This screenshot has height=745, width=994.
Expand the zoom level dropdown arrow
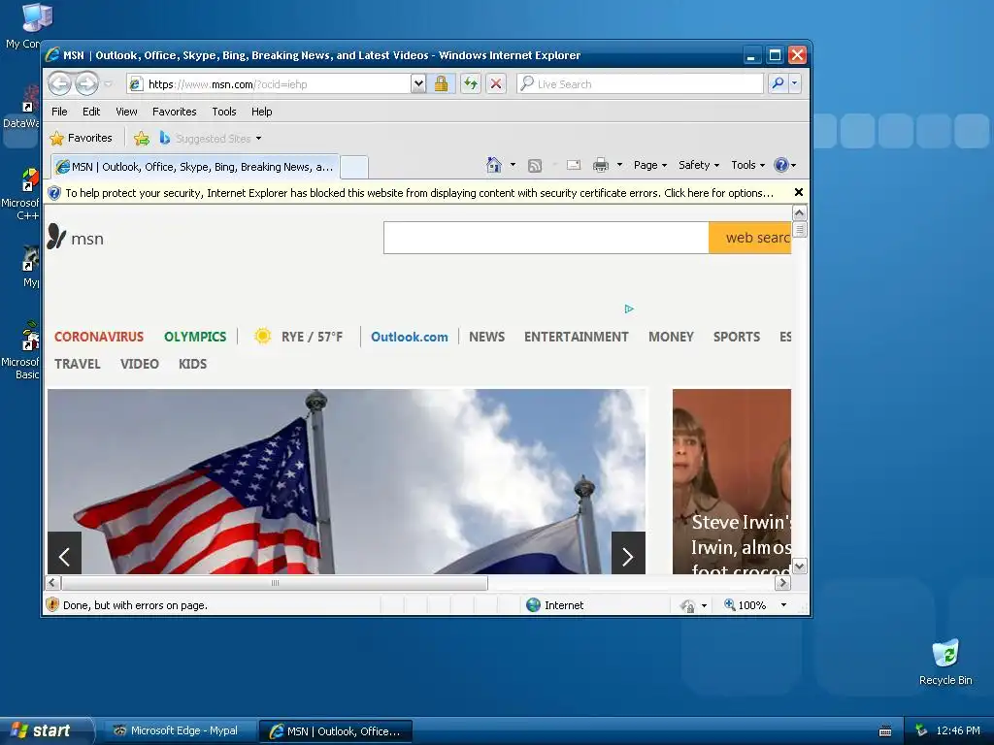pos(784,605)
